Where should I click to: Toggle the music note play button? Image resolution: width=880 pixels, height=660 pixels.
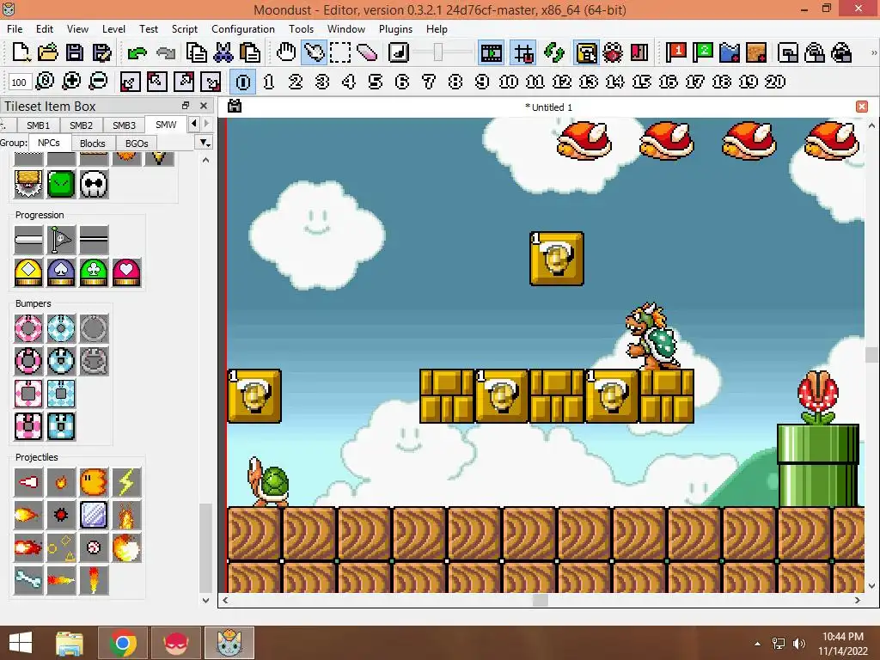point(399,52)
